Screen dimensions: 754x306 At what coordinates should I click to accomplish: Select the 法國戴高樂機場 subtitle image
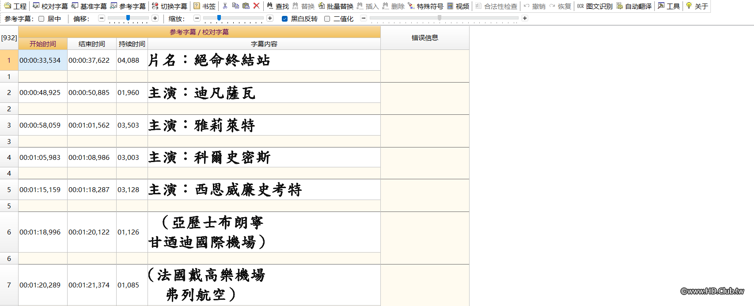[206, 285]
